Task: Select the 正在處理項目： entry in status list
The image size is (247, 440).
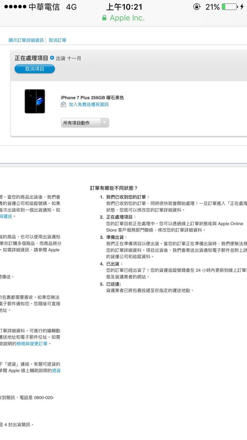Action: point(121,217)
